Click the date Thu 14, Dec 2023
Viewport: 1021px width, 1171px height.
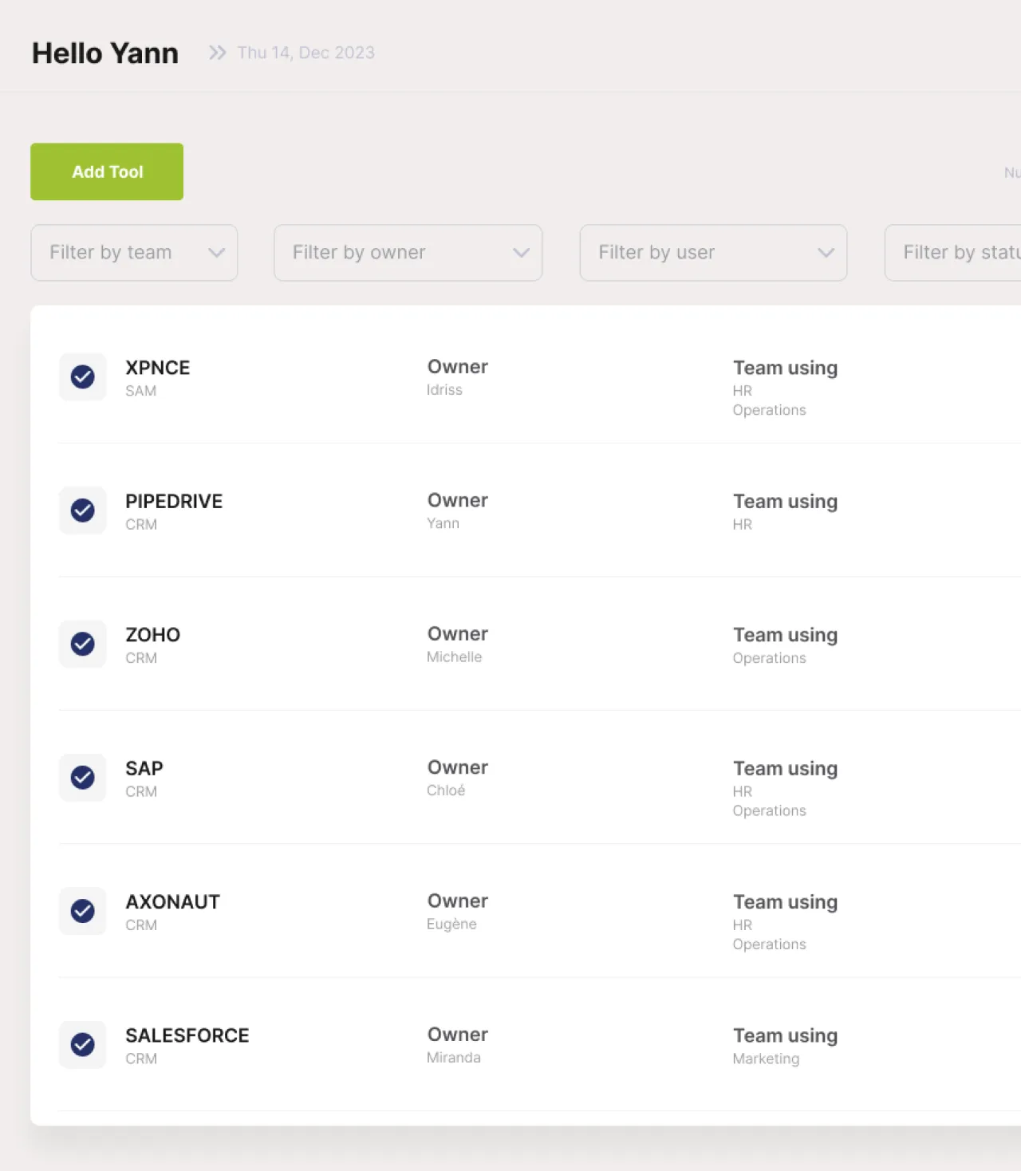[306, 53]
